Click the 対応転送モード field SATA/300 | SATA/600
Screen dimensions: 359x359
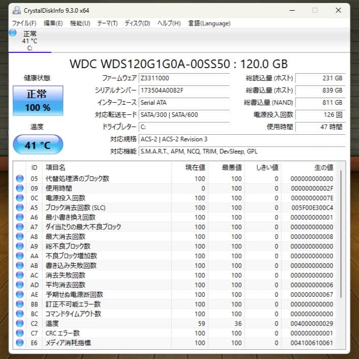(184, 115)
